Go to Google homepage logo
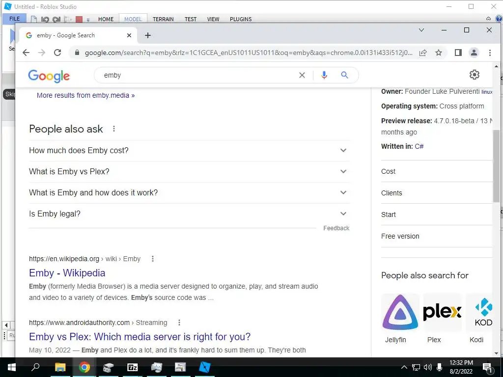The image size is (503, 377). pyautogui.click(x=49, y=76)
